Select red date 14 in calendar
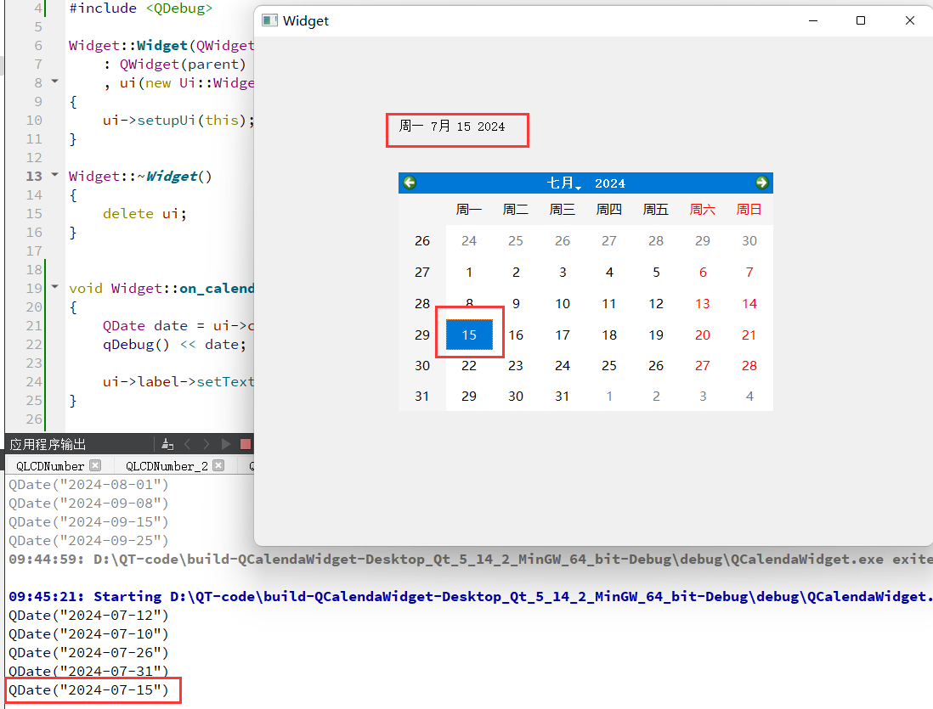 pyautogui.click(x=749, y=303)
